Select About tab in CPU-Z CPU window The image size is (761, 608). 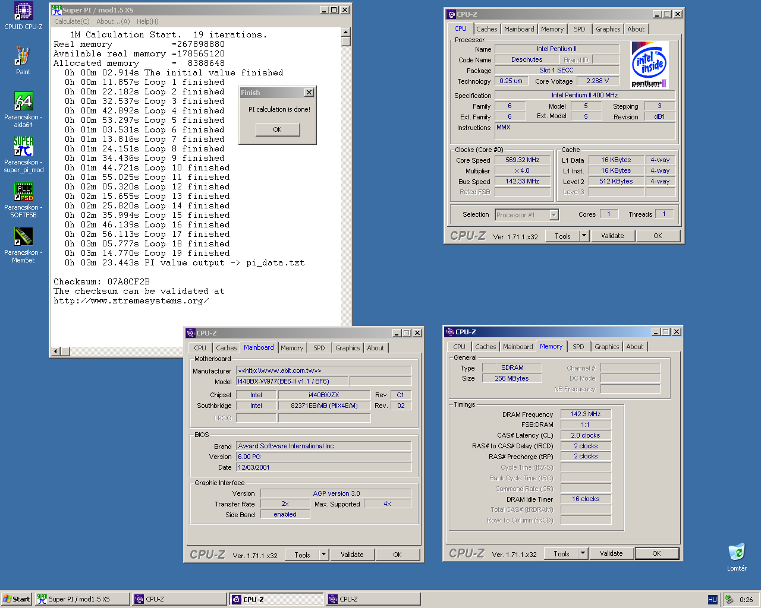click(x=636, y=29)
